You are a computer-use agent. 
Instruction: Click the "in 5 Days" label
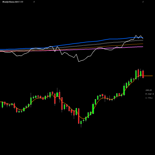coord(149,98)
